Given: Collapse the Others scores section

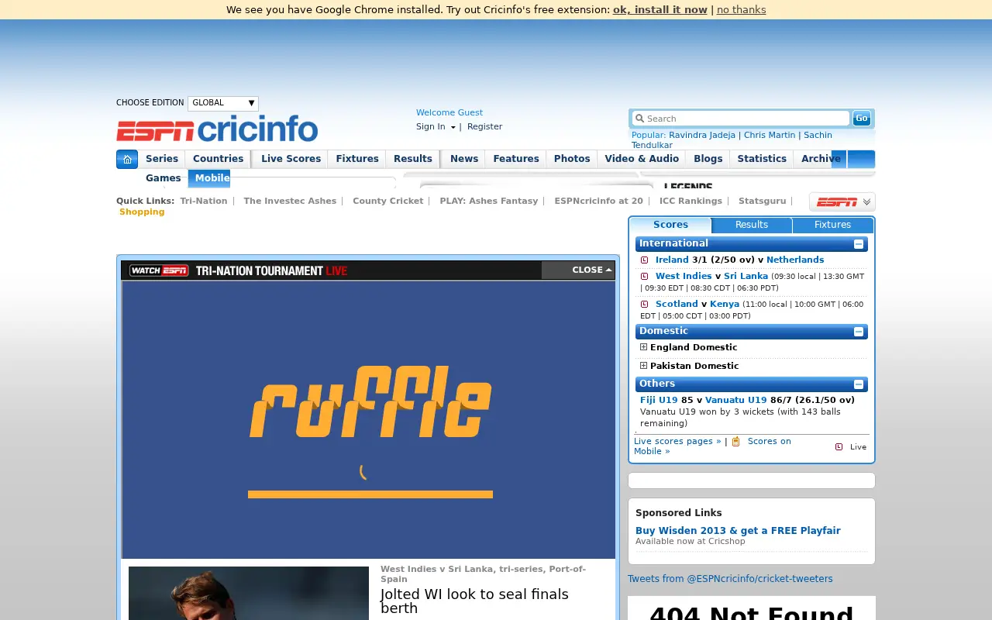Looking at the screenshot, I should pos(859,384).
